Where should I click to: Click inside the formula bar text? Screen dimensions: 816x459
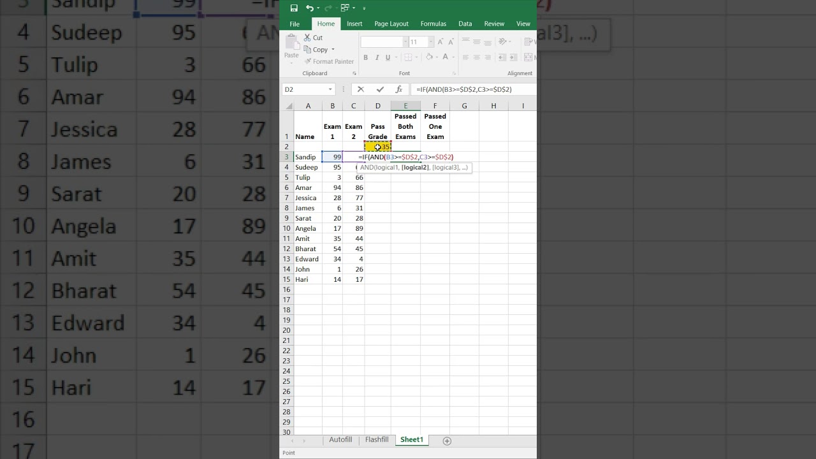[463, 90]
